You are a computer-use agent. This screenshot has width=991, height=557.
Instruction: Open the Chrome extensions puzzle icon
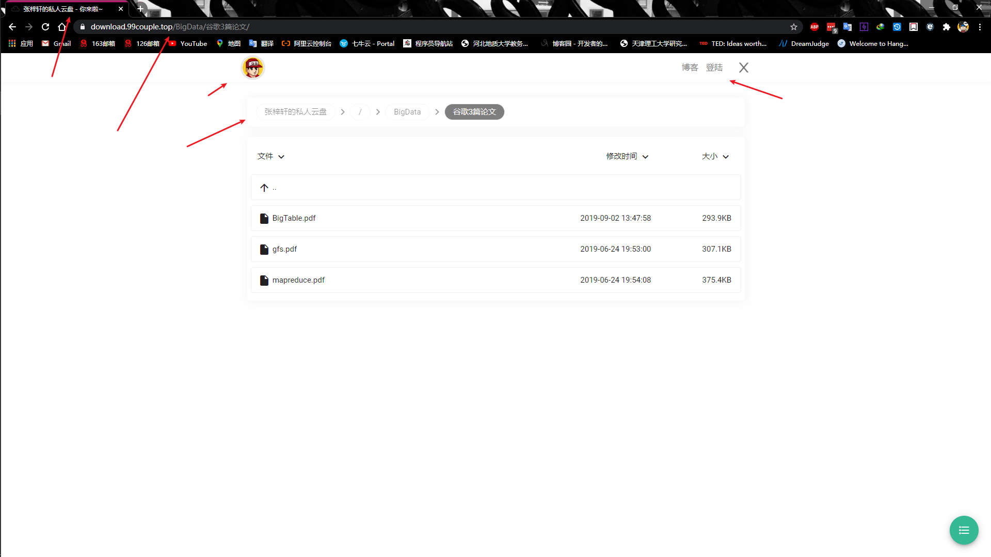point(947,27)
